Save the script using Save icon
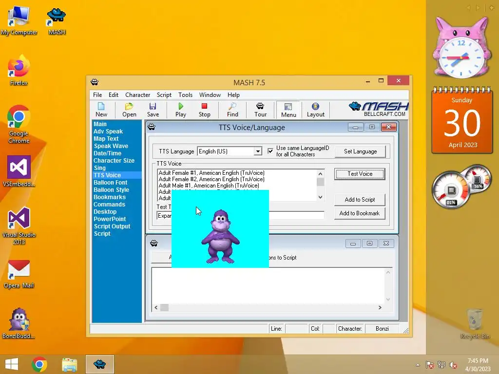 (x=153, y=110)
